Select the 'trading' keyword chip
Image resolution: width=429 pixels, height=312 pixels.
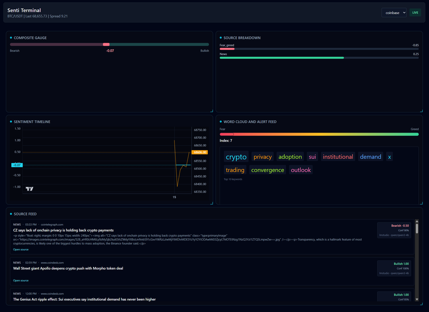pos(235,170)
